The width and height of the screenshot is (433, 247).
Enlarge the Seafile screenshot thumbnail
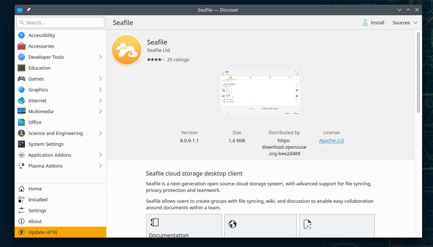click(260, 92)
